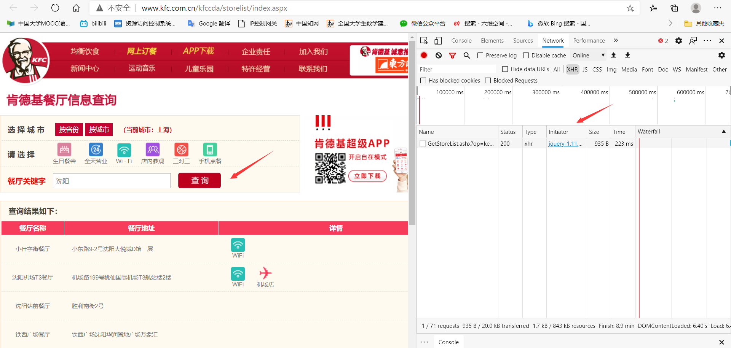Select 全天营业 24-hour filter icon
Viewport: 731px width, 348px height.
click(x=96, y=153)
